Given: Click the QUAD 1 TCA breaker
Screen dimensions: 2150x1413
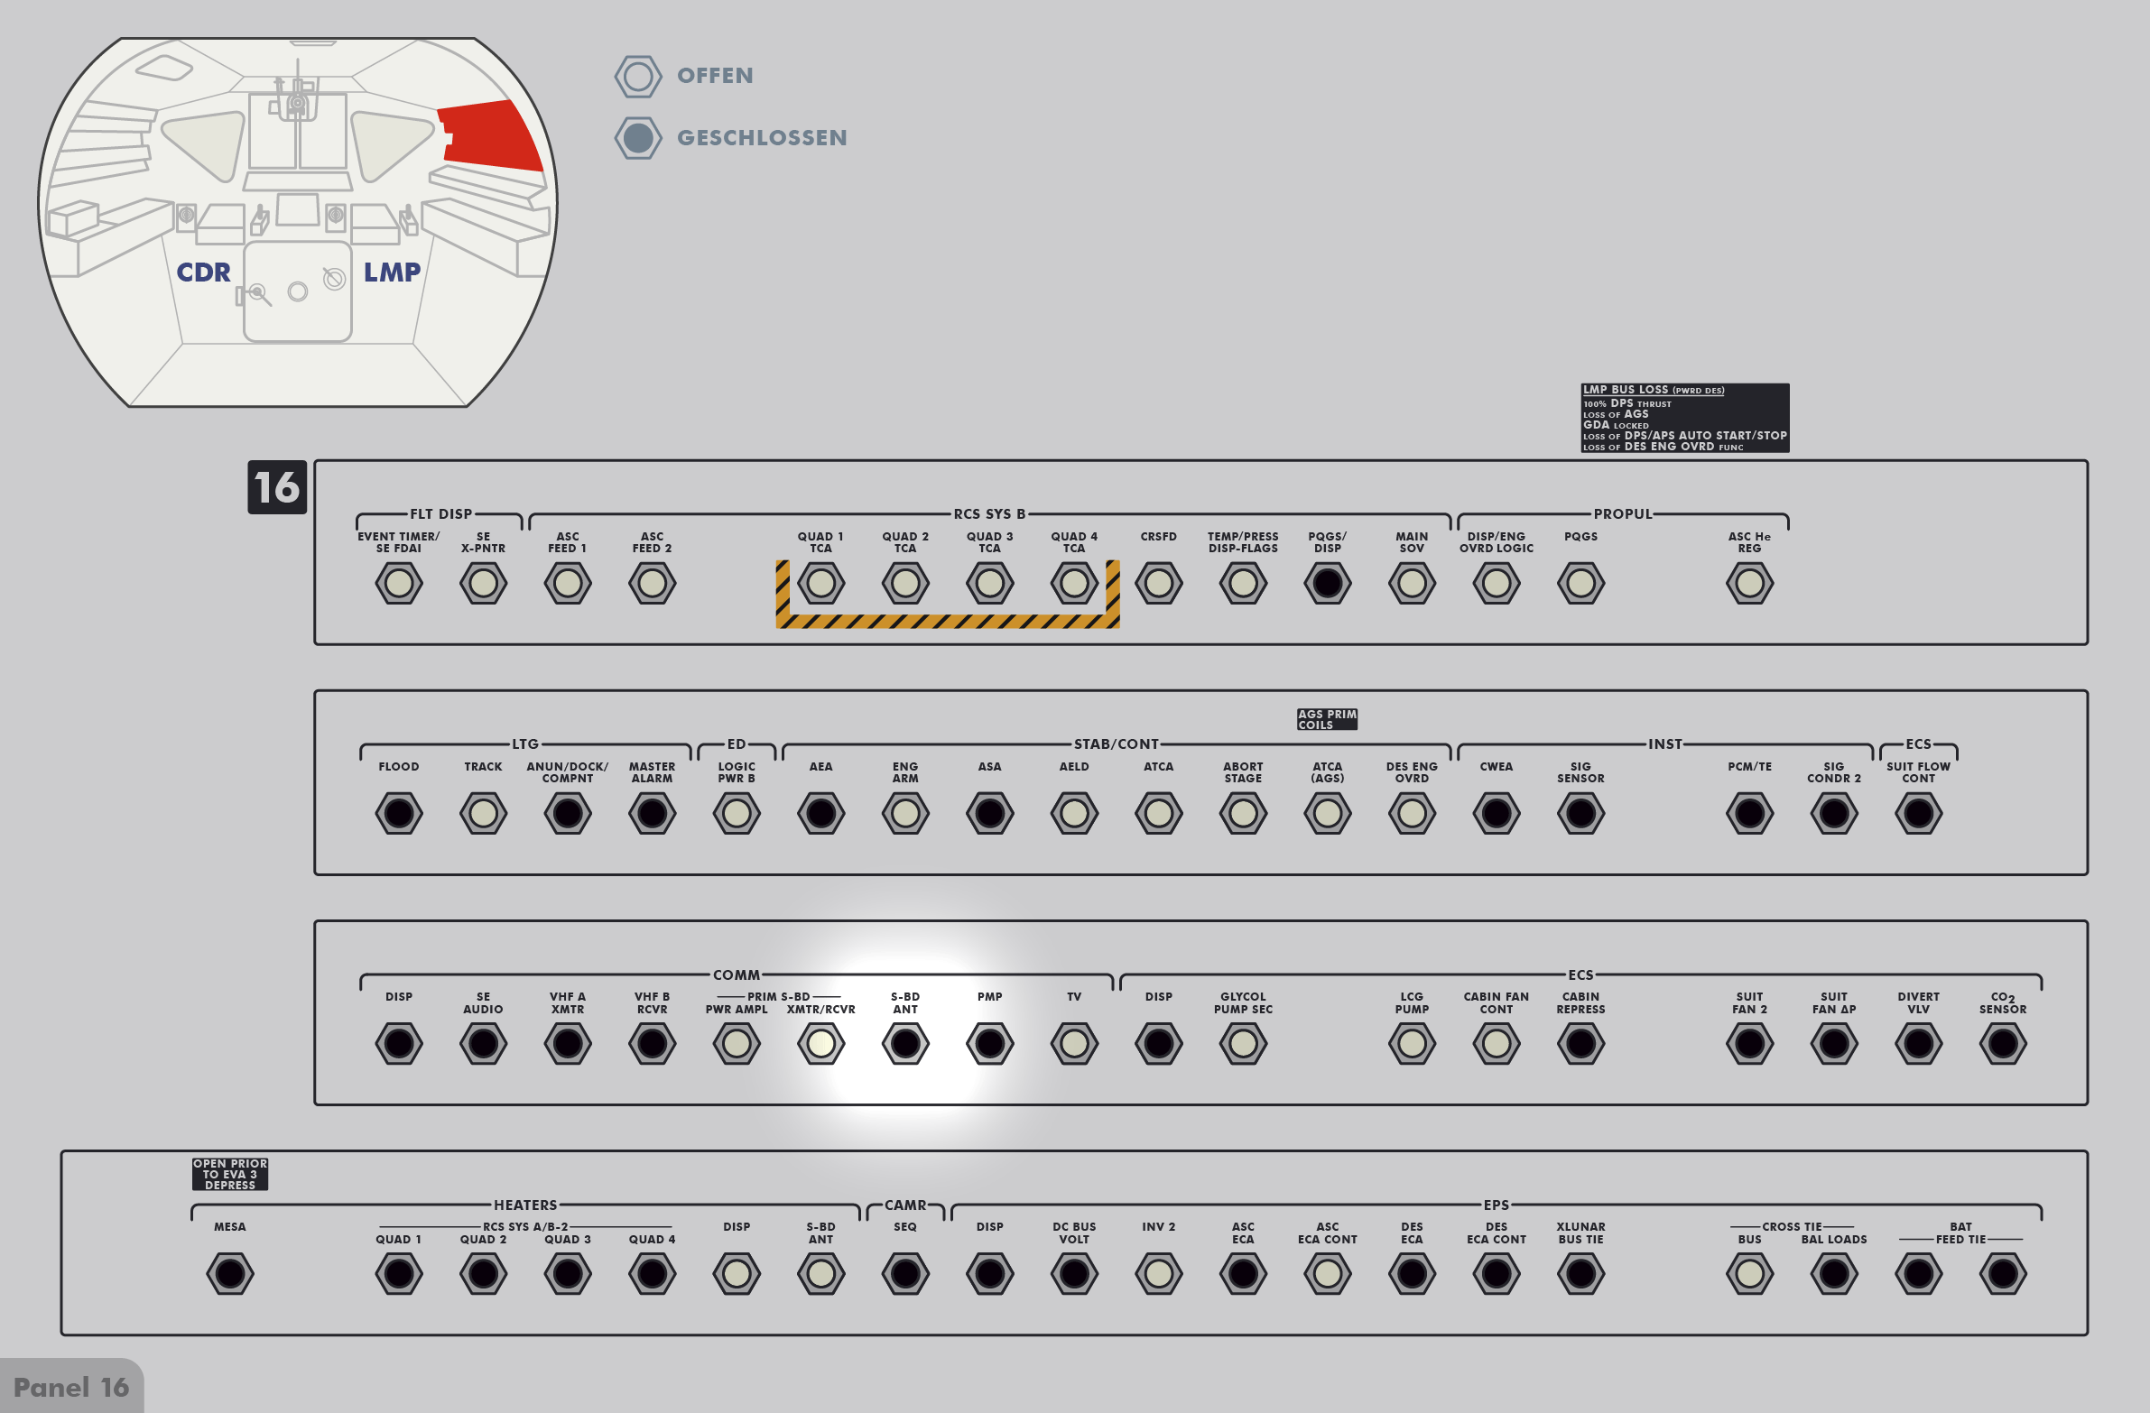Looking at the screenshot, I should point(820,583).
